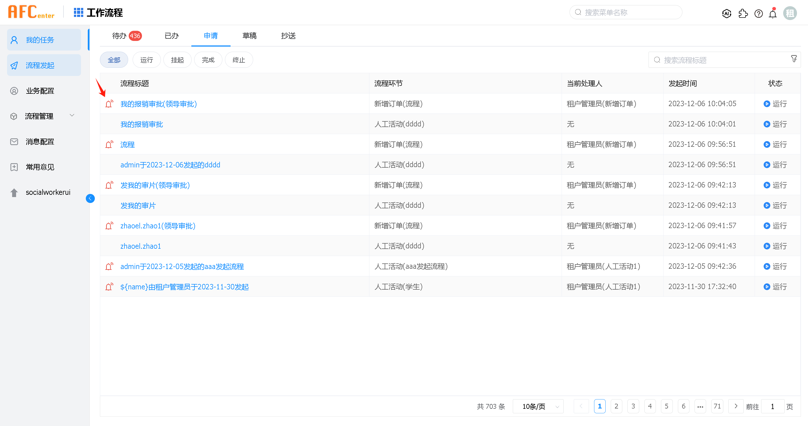Click the user avatar icon

tap(790, 14)
